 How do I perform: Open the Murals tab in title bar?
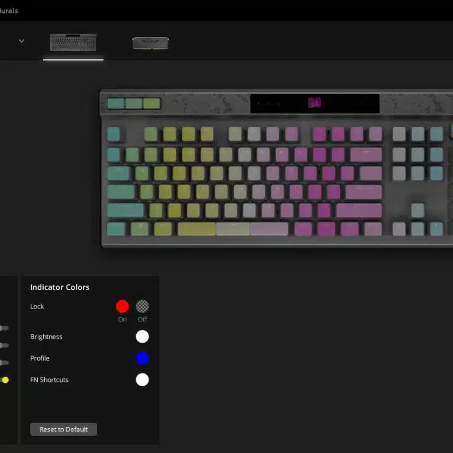coord(8,11)
